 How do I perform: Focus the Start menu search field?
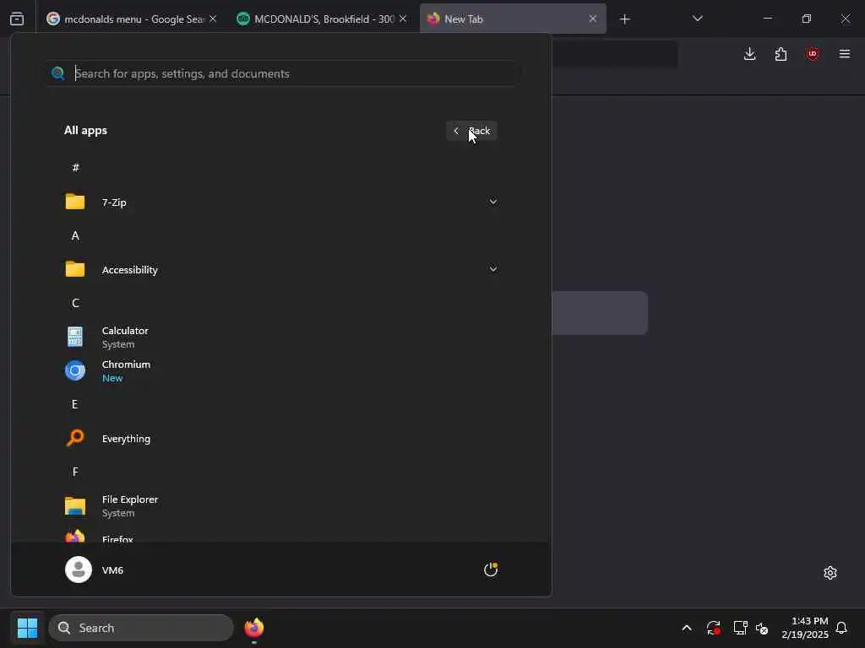click(x=281, y=73)
